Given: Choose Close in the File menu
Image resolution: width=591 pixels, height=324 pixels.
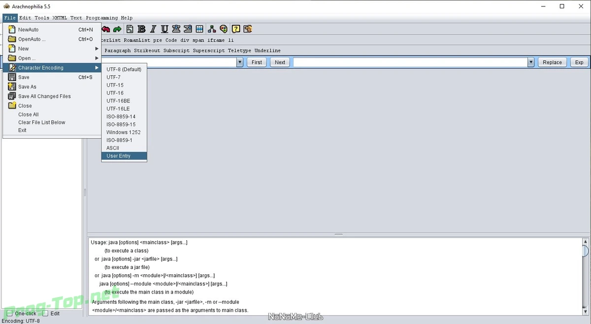Looking at the screenshot, I should tap(52, 106).
